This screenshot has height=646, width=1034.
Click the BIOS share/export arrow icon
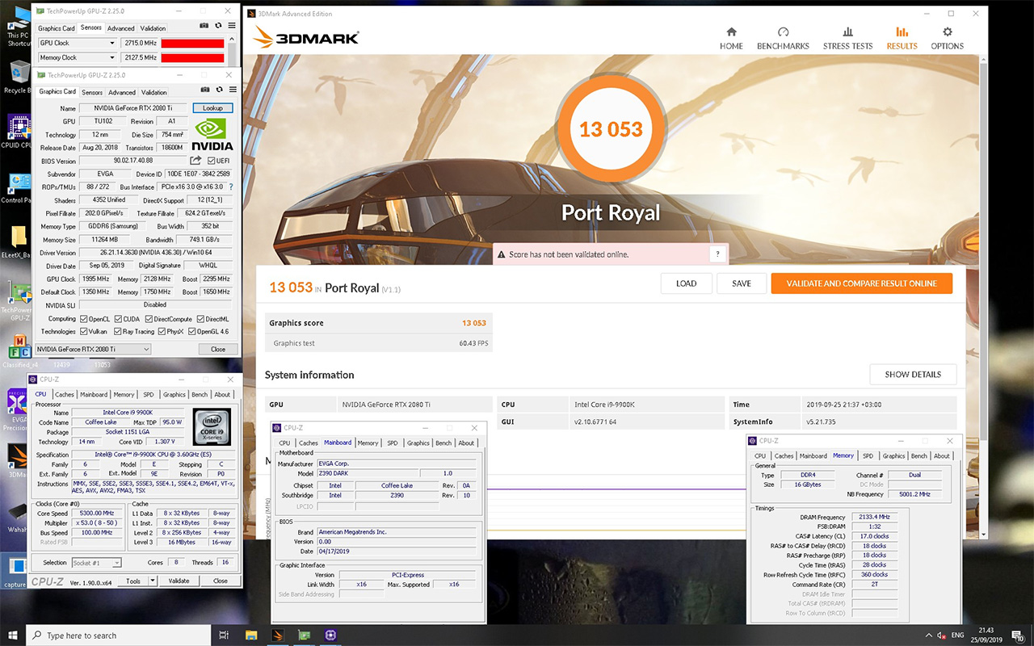coord(195,161)
